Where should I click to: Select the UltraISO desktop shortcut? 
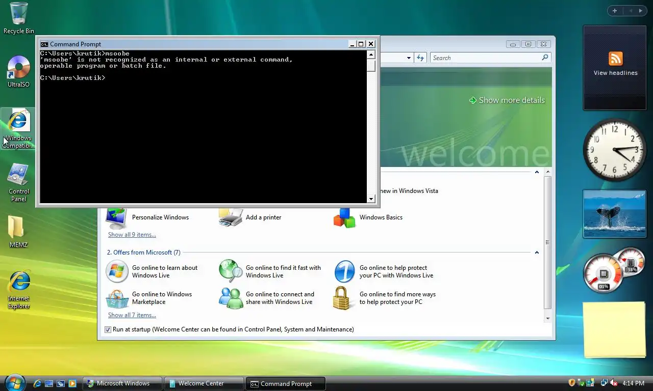[19, 72]
